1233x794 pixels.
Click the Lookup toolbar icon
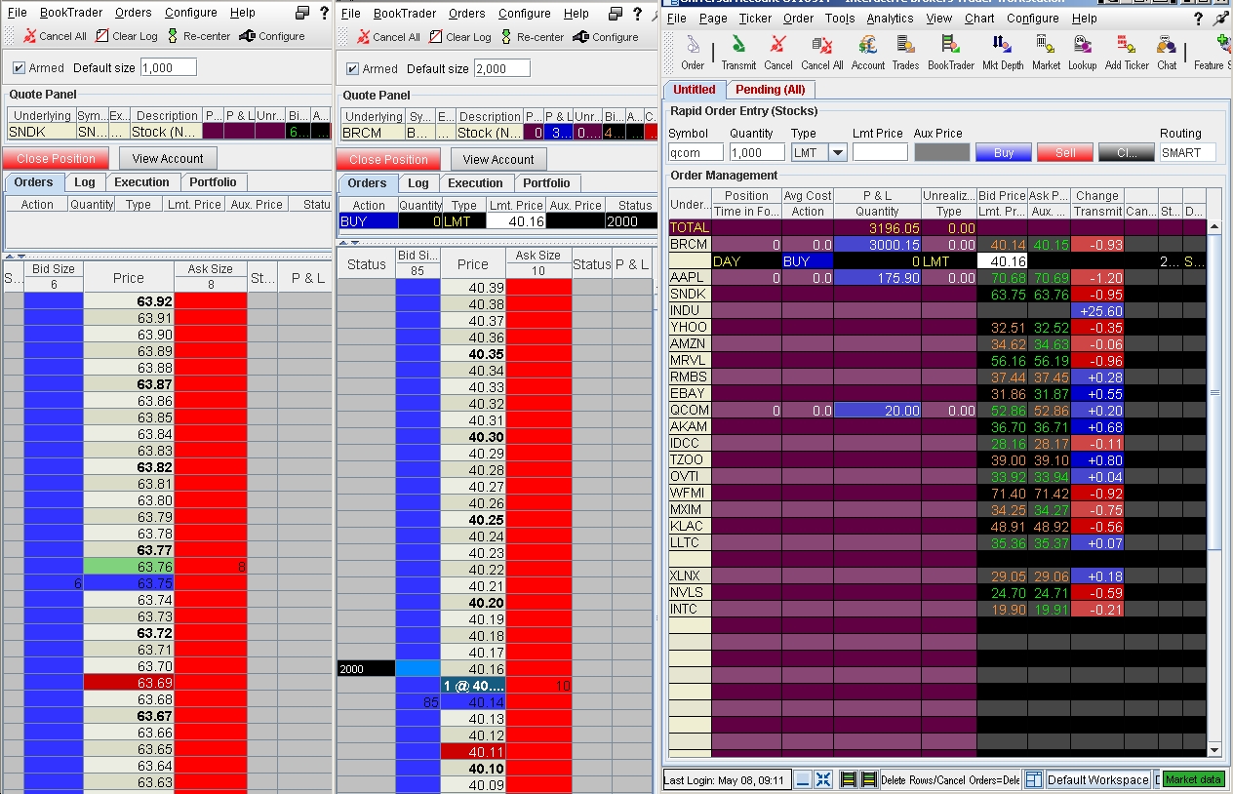click(x=1082, y=52)
